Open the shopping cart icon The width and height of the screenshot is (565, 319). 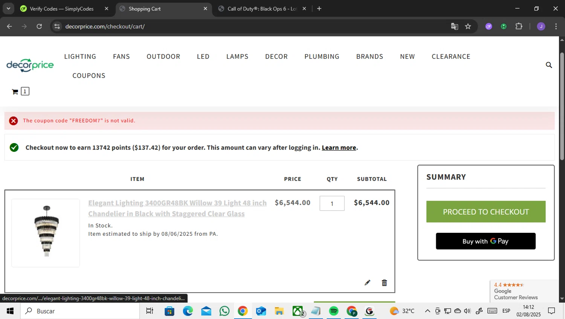(15, 92)
